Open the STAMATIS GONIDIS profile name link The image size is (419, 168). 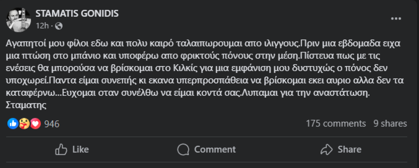(77, 14)
